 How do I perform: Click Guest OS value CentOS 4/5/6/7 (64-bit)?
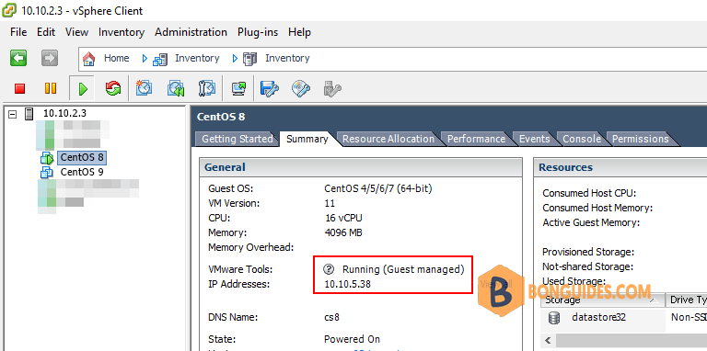[377, 189]
